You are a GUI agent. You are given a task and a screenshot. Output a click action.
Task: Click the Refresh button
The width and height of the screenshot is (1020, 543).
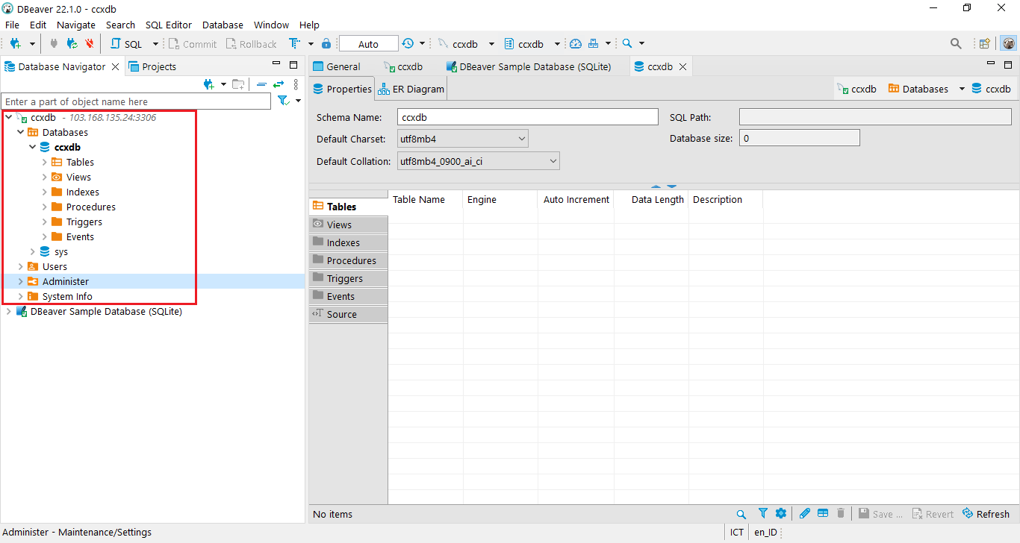click(x=986, y=514)
